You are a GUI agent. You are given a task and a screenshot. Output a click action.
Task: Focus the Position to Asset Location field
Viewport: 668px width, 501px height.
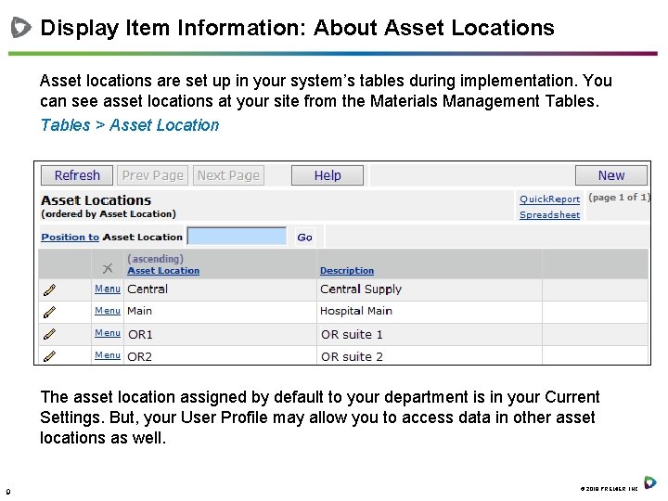pos(237,238)
